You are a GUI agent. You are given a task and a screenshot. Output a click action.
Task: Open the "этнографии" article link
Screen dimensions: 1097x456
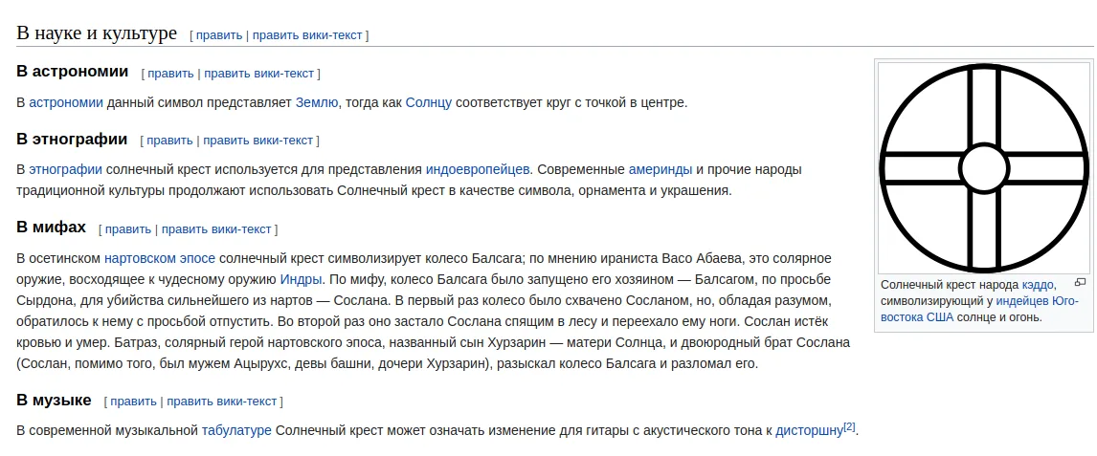[66, 169]
